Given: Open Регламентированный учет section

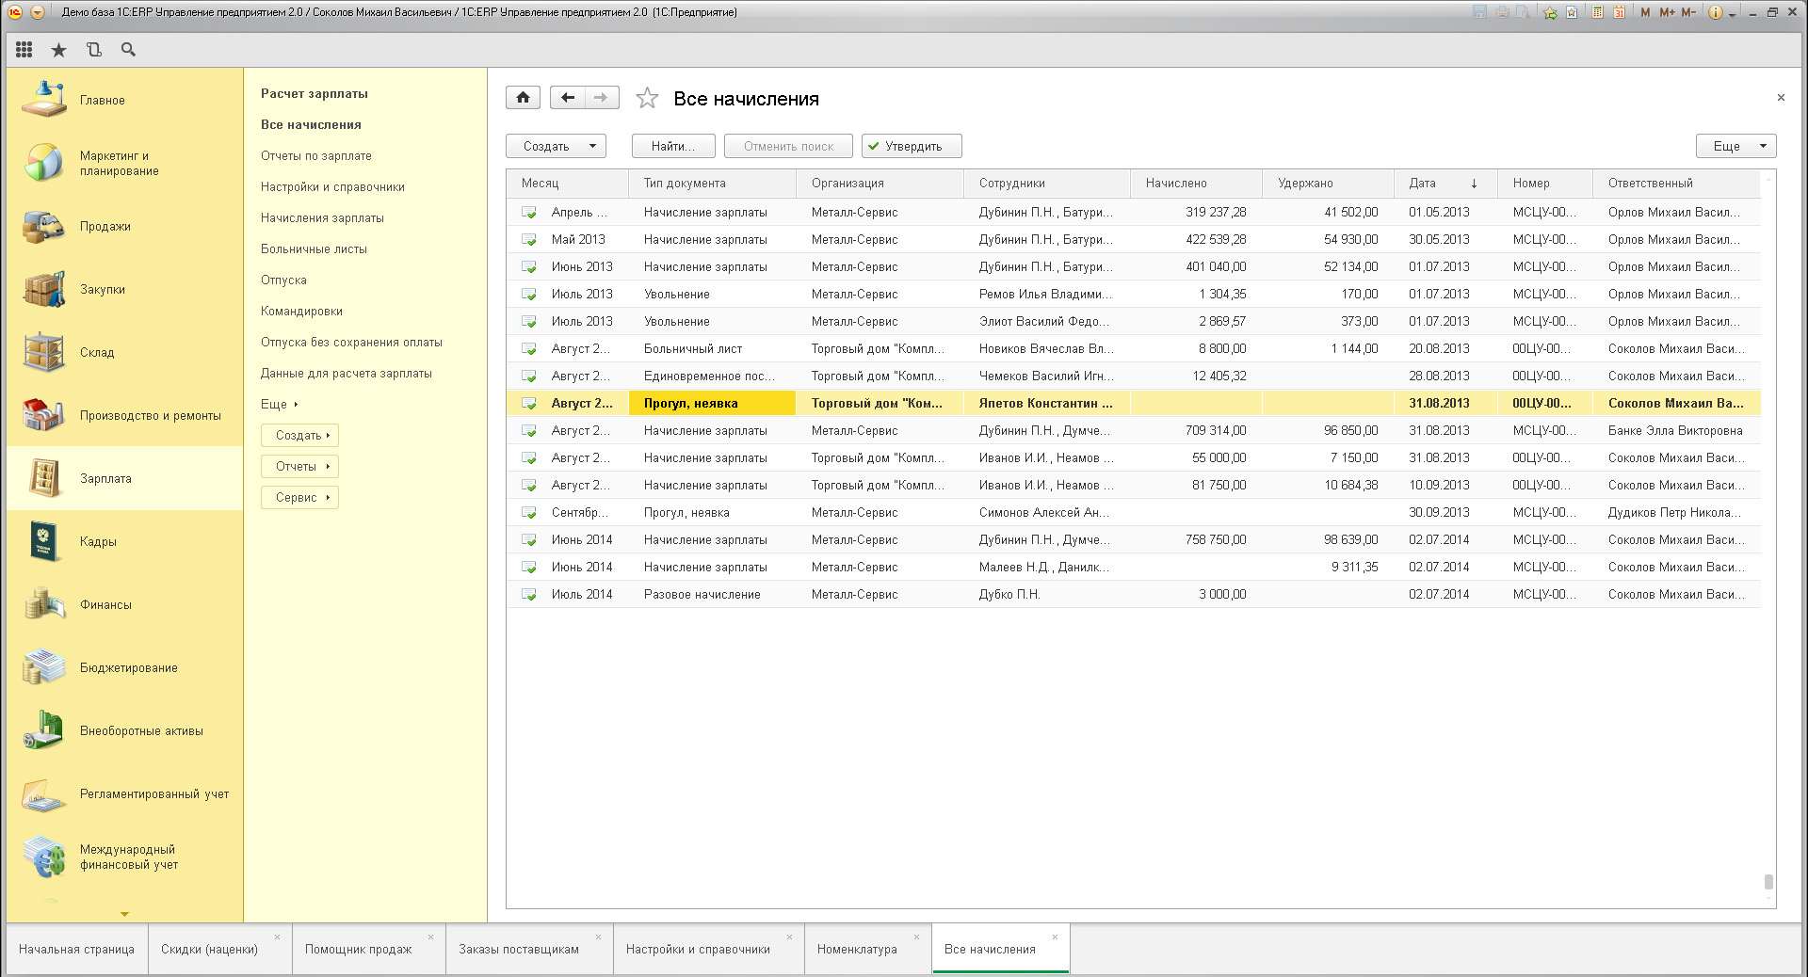Looking at the screenshot, I should coord(124,793).
